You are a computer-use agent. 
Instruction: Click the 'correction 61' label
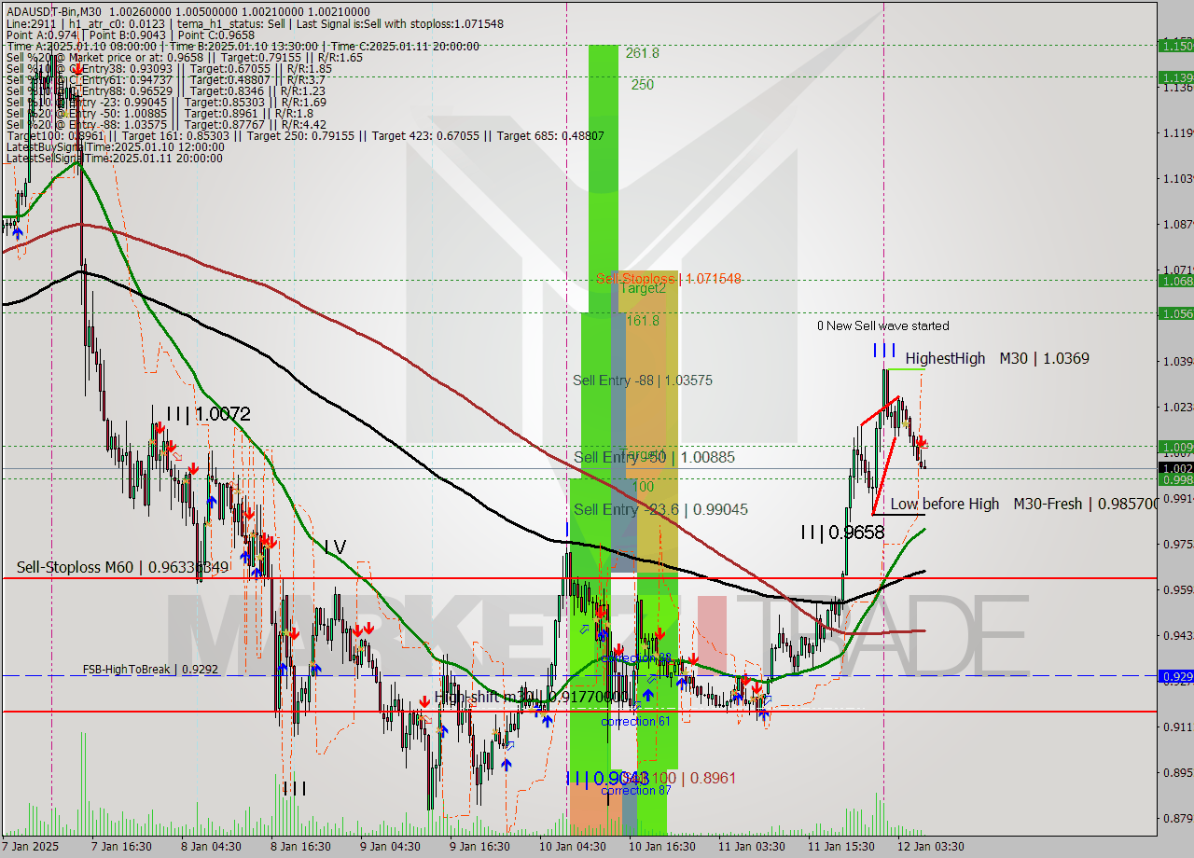635,722
